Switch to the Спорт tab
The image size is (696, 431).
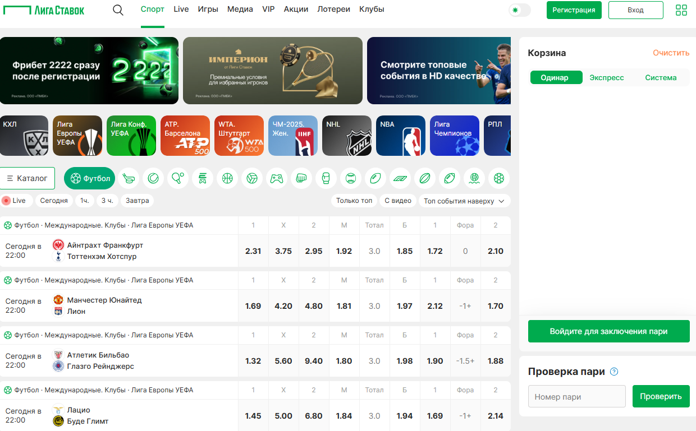[153, 10]
